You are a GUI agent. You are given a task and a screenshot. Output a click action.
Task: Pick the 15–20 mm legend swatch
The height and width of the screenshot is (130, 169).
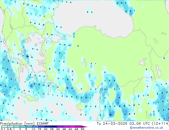tap(42, 127)
